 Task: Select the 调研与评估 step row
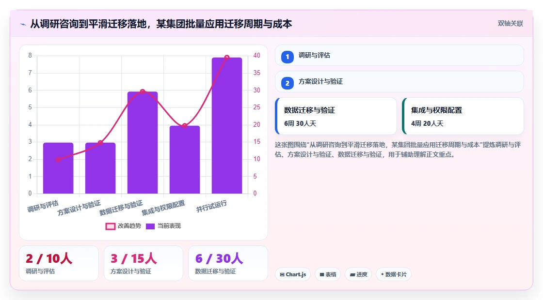tap(399, 55)
